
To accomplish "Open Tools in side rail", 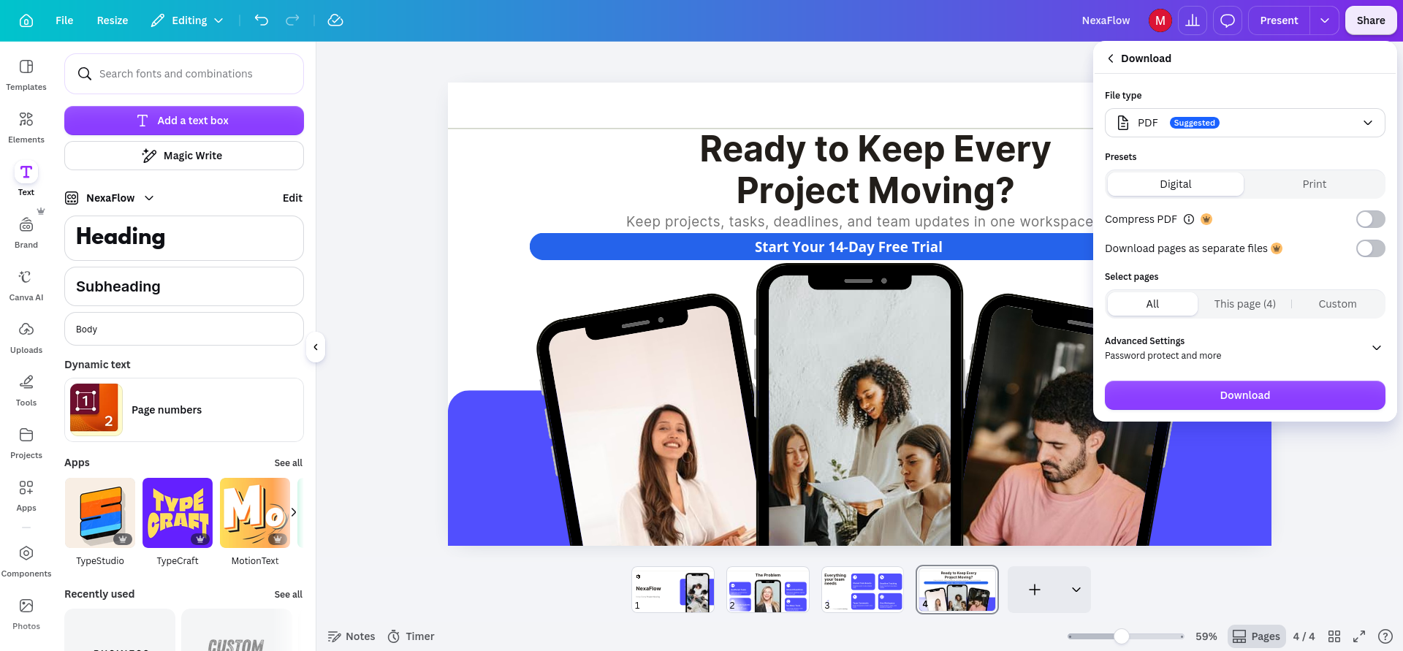I will [26, 390].
